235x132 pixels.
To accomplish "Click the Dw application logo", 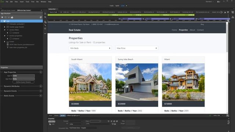I will point(2,1).
